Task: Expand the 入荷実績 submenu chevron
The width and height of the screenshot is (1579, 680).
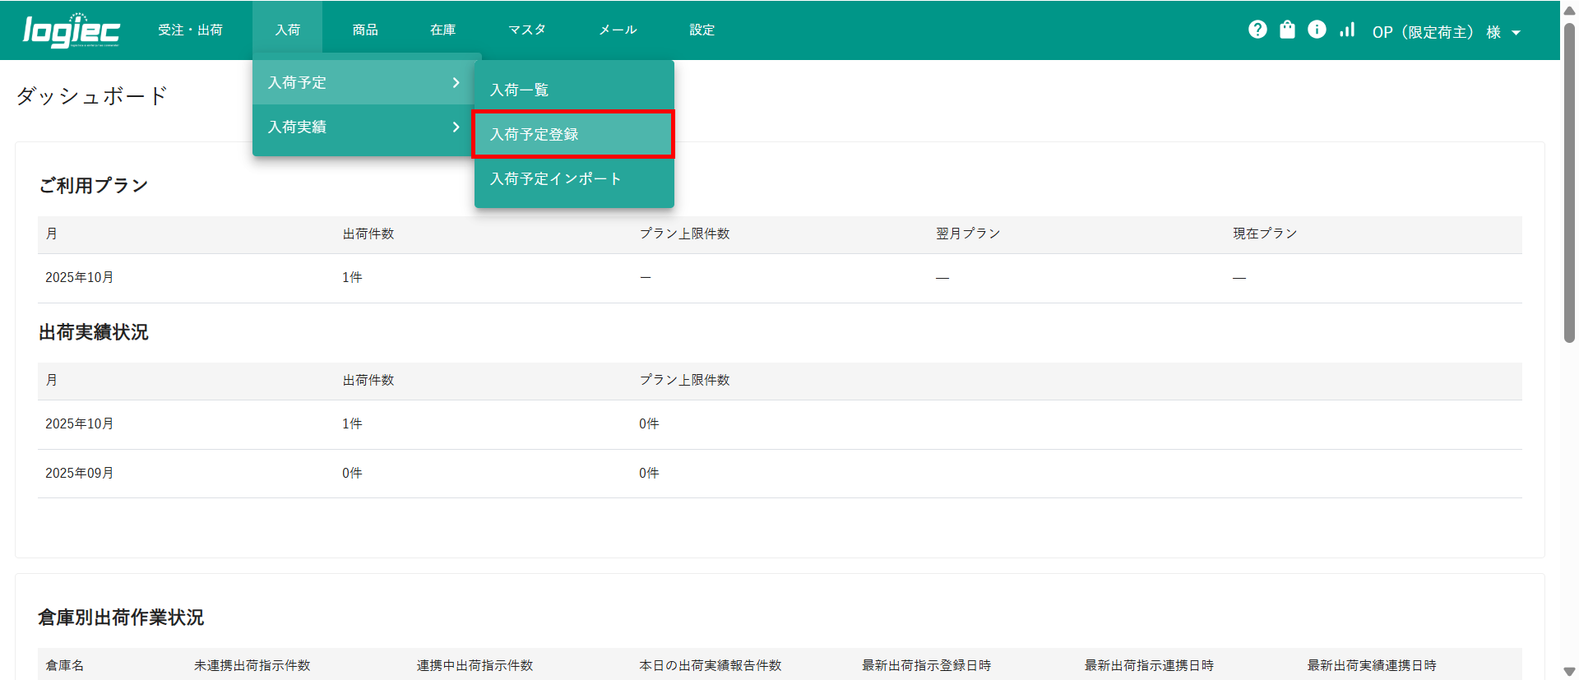Action: pyautogui.click(x=456, y=127)
